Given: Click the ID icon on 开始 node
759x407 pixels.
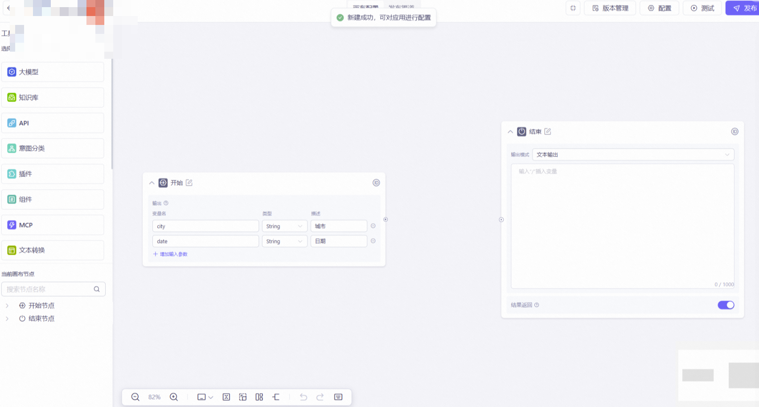Looking at the screenshot, I should 376,183.
